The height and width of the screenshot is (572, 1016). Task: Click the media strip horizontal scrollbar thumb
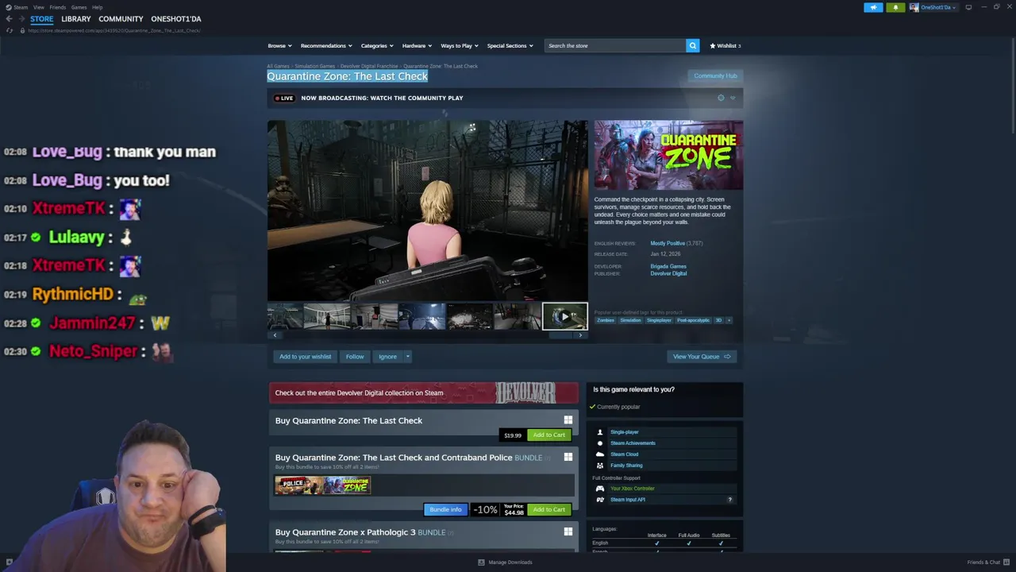(x=560, y=335)
